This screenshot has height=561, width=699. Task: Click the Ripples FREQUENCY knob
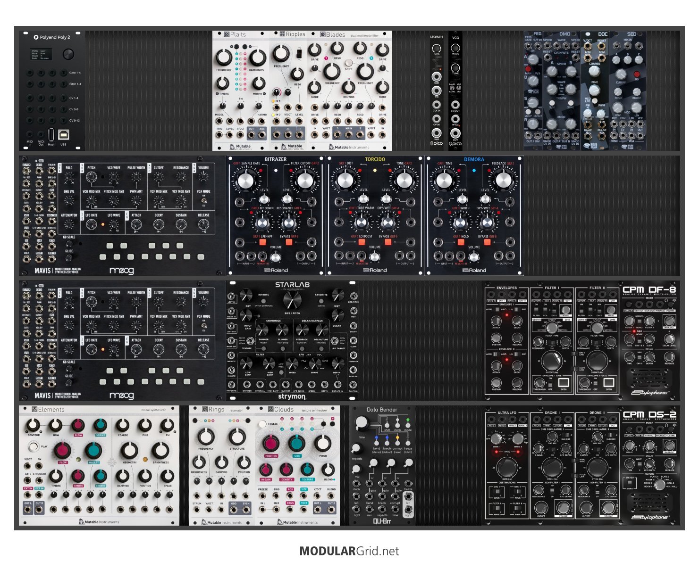pyautogui.click(x=282, y=54)
